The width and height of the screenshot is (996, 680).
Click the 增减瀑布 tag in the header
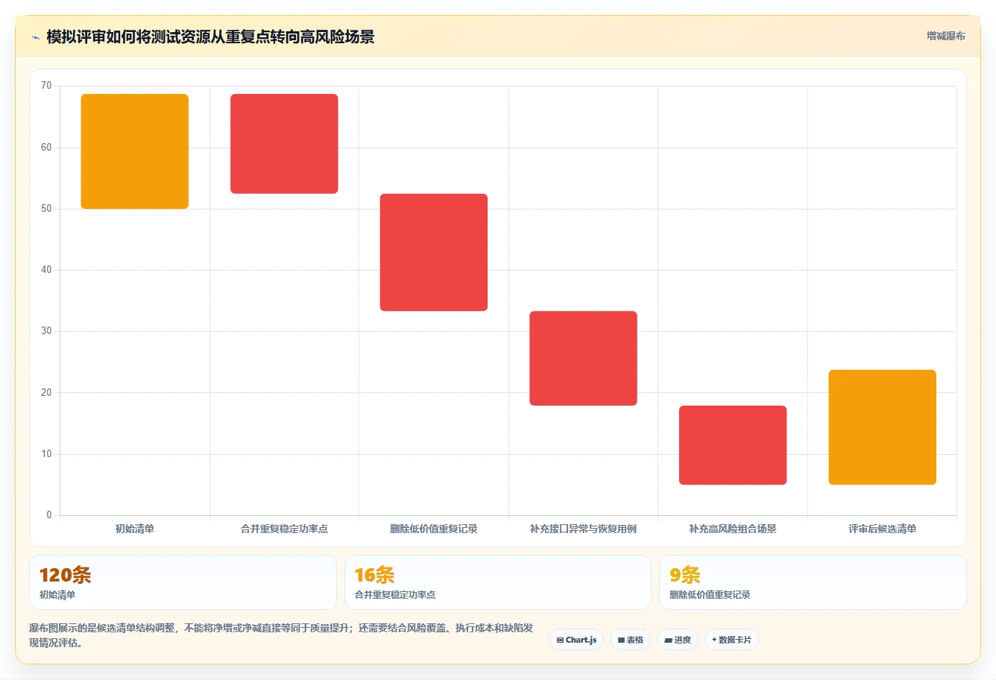click(945, 36)
